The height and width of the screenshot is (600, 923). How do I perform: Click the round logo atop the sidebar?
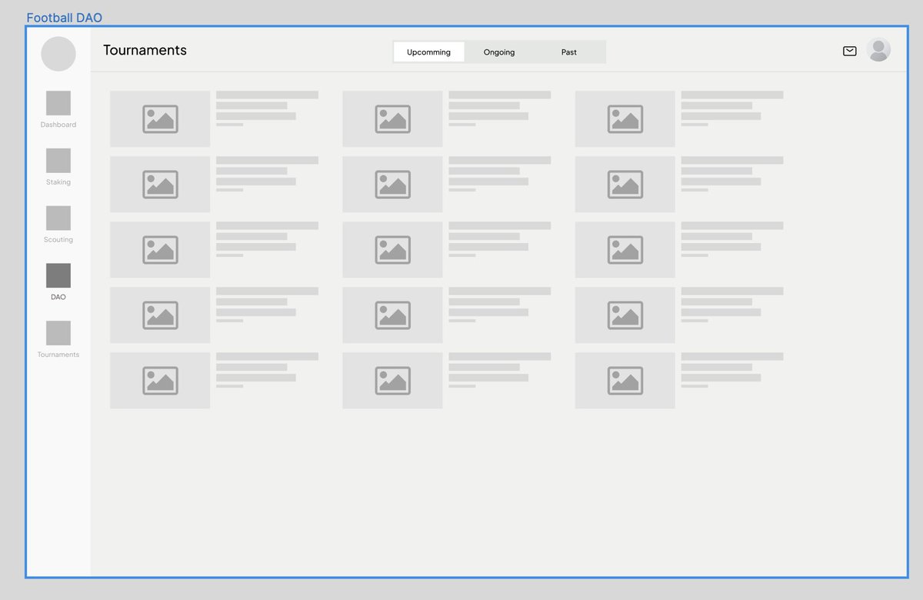(58, 54)
